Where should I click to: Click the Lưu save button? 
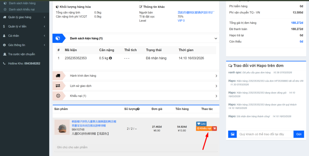(x=201, y=124)
